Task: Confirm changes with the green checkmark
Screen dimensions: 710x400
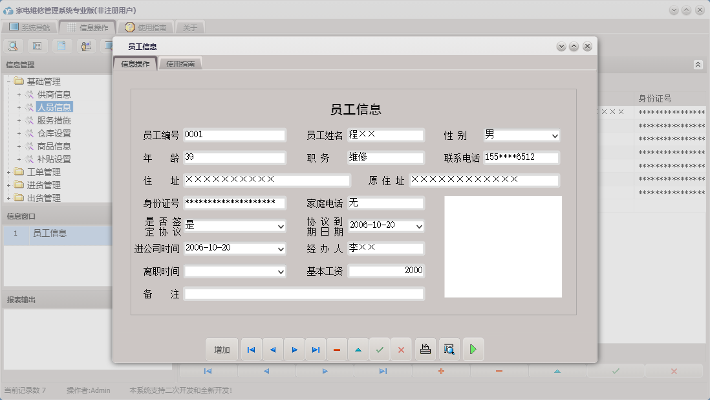Action: point(380,349)
